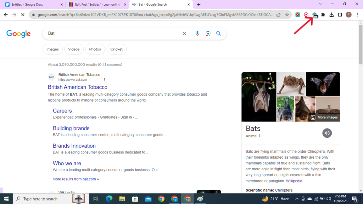
Task: Filter results by Cricket
Action: (116, 49)
